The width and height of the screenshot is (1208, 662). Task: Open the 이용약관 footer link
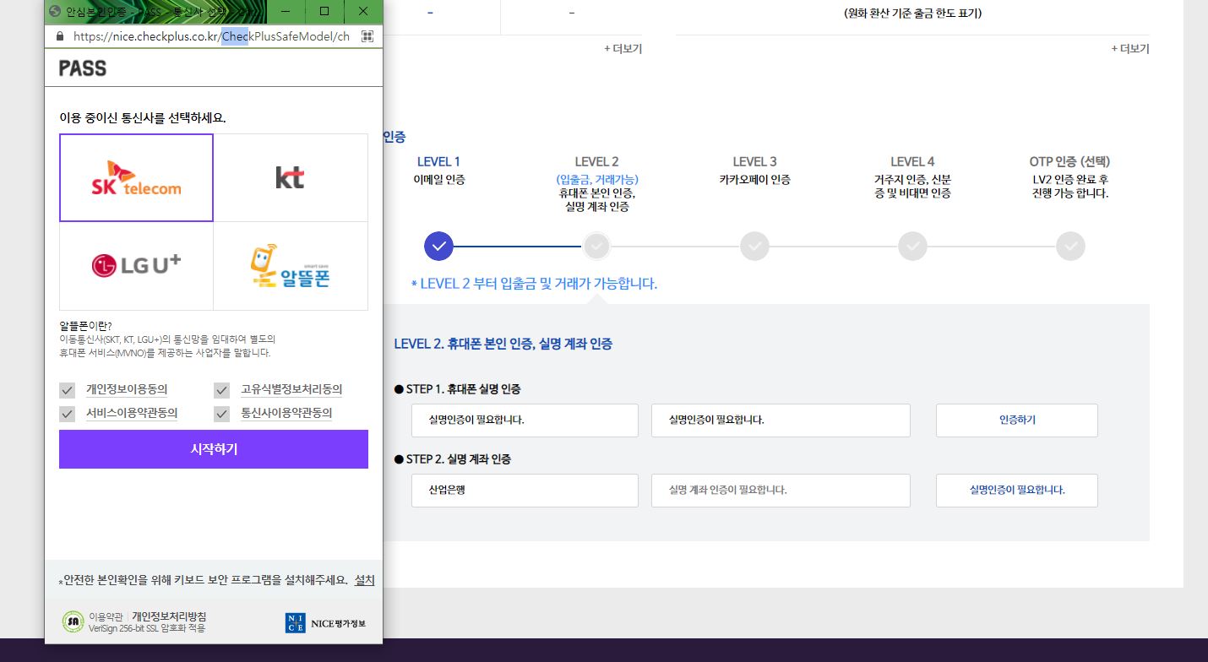[x=106, y=616]
